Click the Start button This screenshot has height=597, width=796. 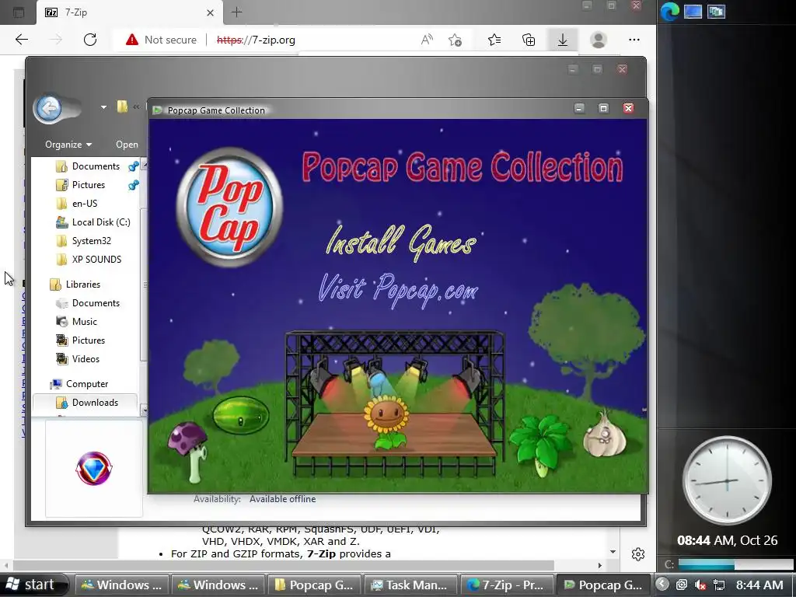click(x=33, y=585)
